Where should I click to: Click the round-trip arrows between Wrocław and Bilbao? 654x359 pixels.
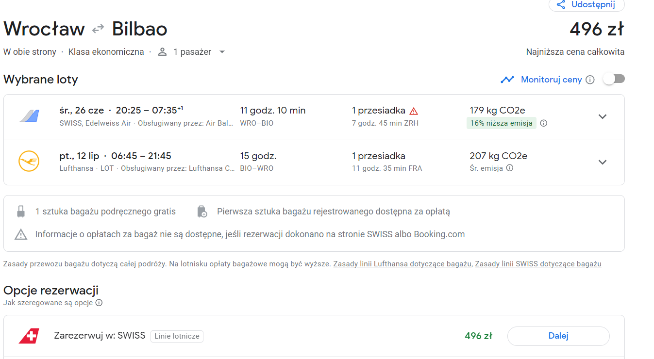98,29
